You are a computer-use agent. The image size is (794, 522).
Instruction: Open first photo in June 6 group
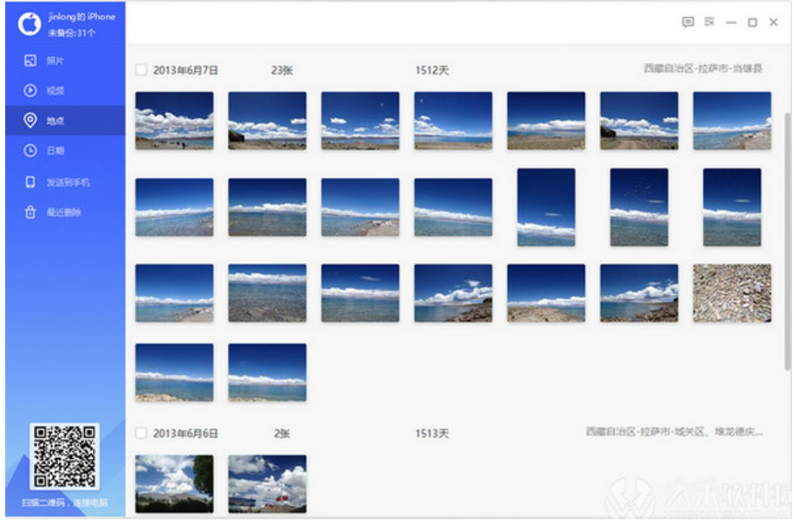point(174,483)
